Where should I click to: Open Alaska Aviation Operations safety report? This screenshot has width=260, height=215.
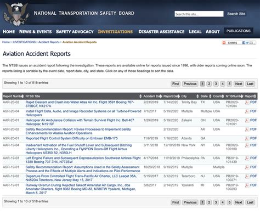point(78,131)
